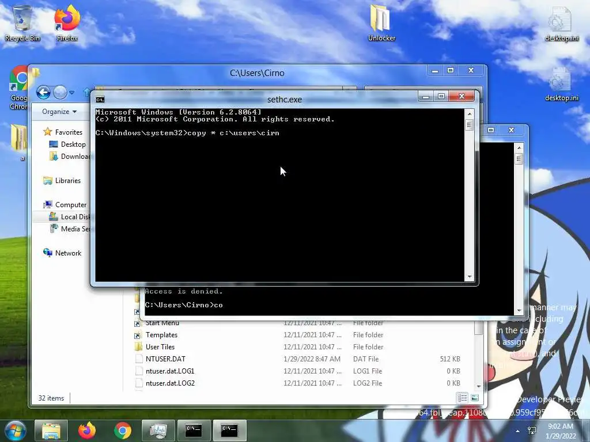Click the Explorer Back navigation button
Screen dimensions: 590x442
pos(43,92)
